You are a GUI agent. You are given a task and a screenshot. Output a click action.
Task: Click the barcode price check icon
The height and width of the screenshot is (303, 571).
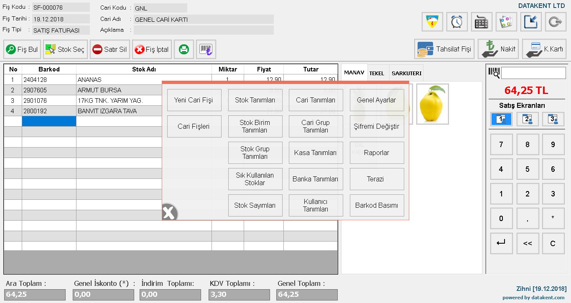(206, 49)
